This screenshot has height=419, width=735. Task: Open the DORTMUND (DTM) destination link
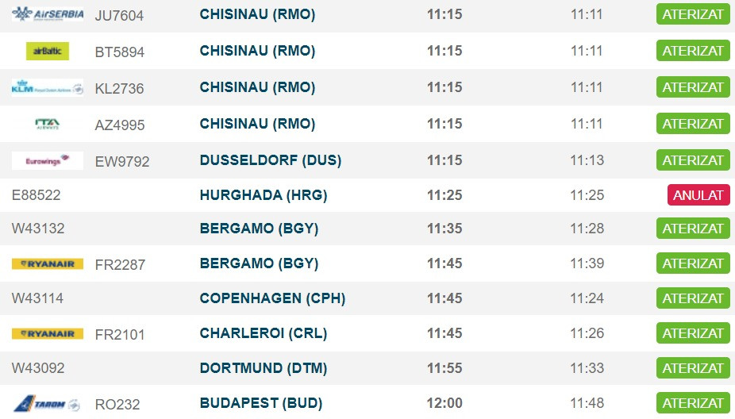(264, 368)
